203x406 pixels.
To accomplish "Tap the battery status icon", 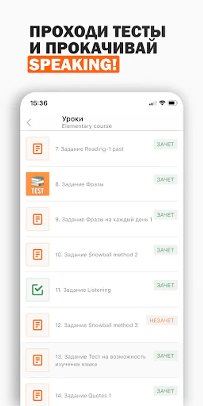I will 173,103.
